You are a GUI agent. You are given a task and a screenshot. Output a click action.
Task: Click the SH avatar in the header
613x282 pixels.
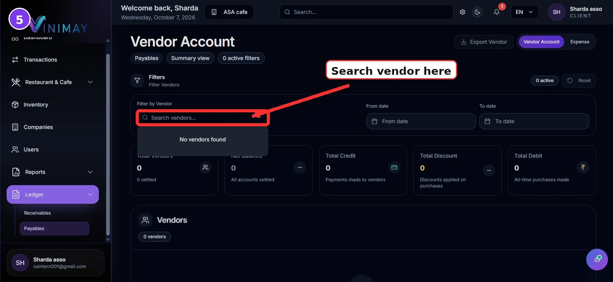click(556, 12)
